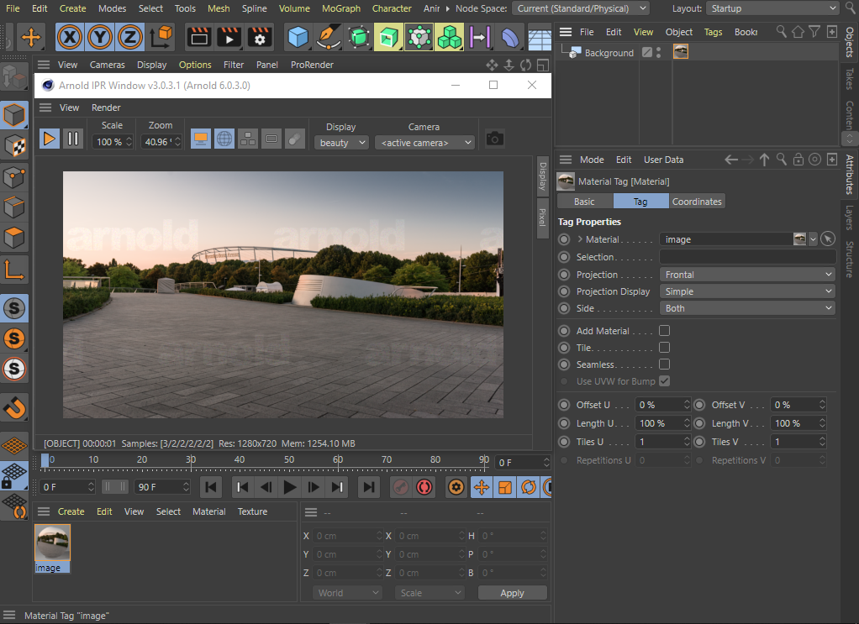Start the Arnold IPR render play button
Viewport: 859px width, 624px height.
click(50, 139)
